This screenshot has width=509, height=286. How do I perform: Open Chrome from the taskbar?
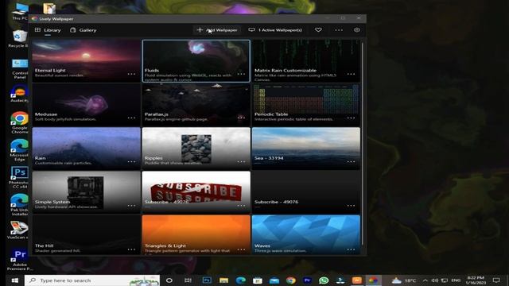[291, 280]
